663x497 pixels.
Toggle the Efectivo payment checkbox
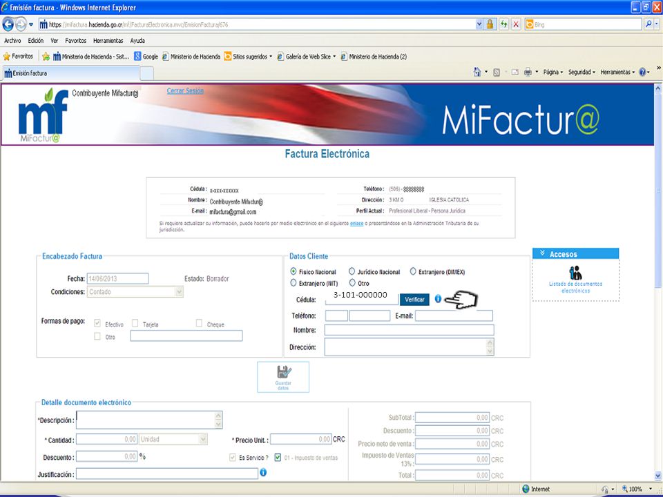click(97, 324)
